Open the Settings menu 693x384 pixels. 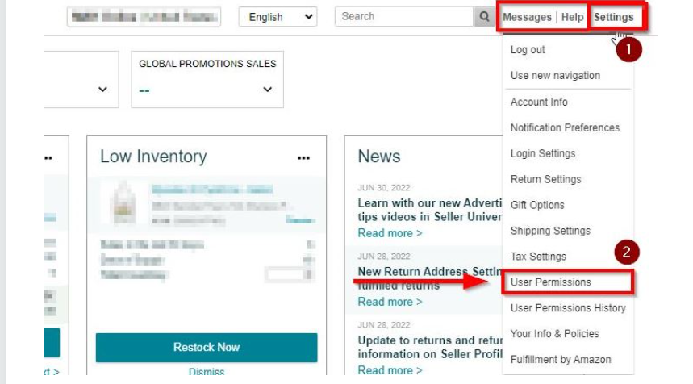614,17
